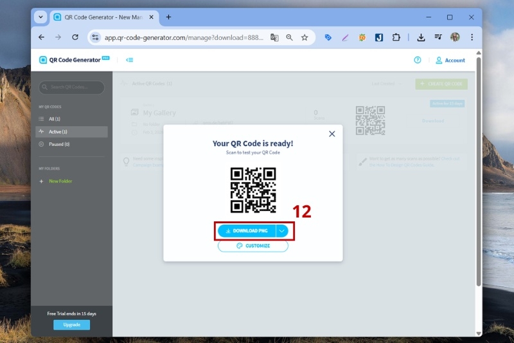
Task: Click the blue tag extension icon
Action: (x=328, y=37)
